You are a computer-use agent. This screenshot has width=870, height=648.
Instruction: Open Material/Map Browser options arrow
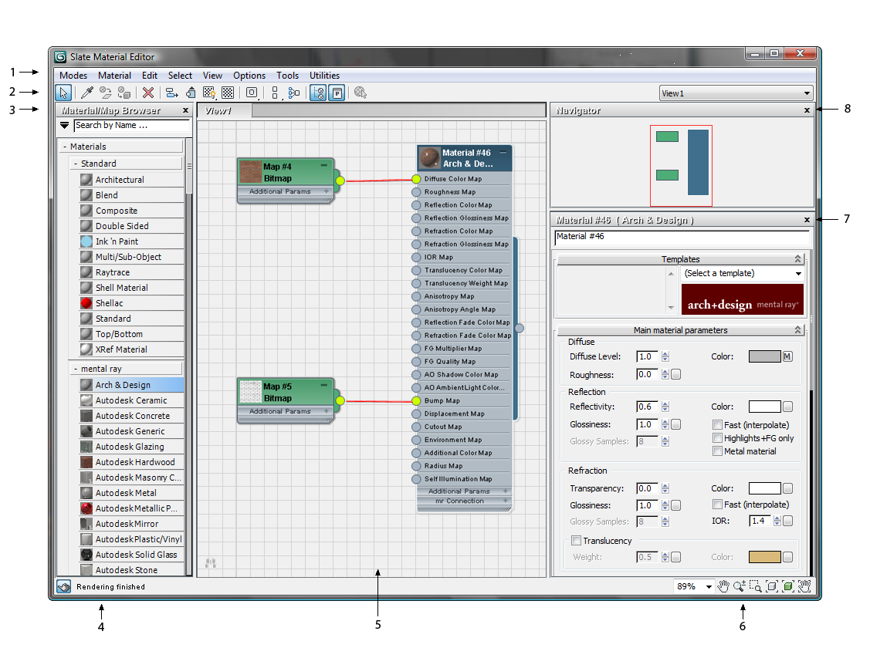[64, 125]
